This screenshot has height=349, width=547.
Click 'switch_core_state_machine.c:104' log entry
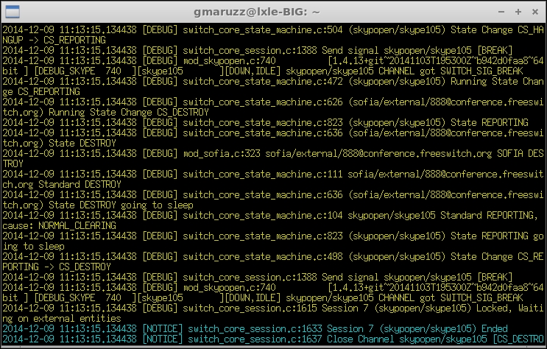coord(263,215)
